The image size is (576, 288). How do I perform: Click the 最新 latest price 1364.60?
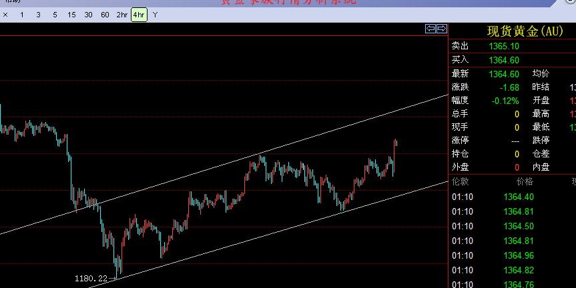(x=504, y=74)
